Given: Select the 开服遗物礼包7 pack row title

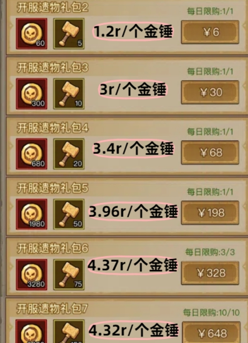Looking at the screenshot, I should 52,309.
